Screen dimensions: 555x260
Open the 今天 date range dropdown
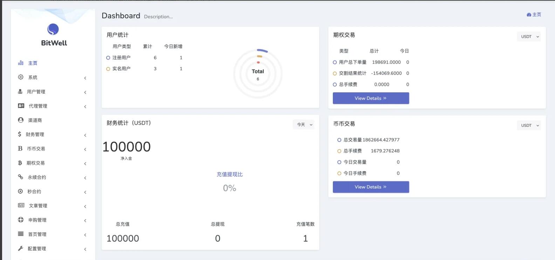point(303,125)
